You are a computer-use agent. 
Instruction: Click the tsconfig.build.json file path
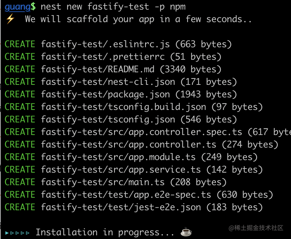point(123,107)
